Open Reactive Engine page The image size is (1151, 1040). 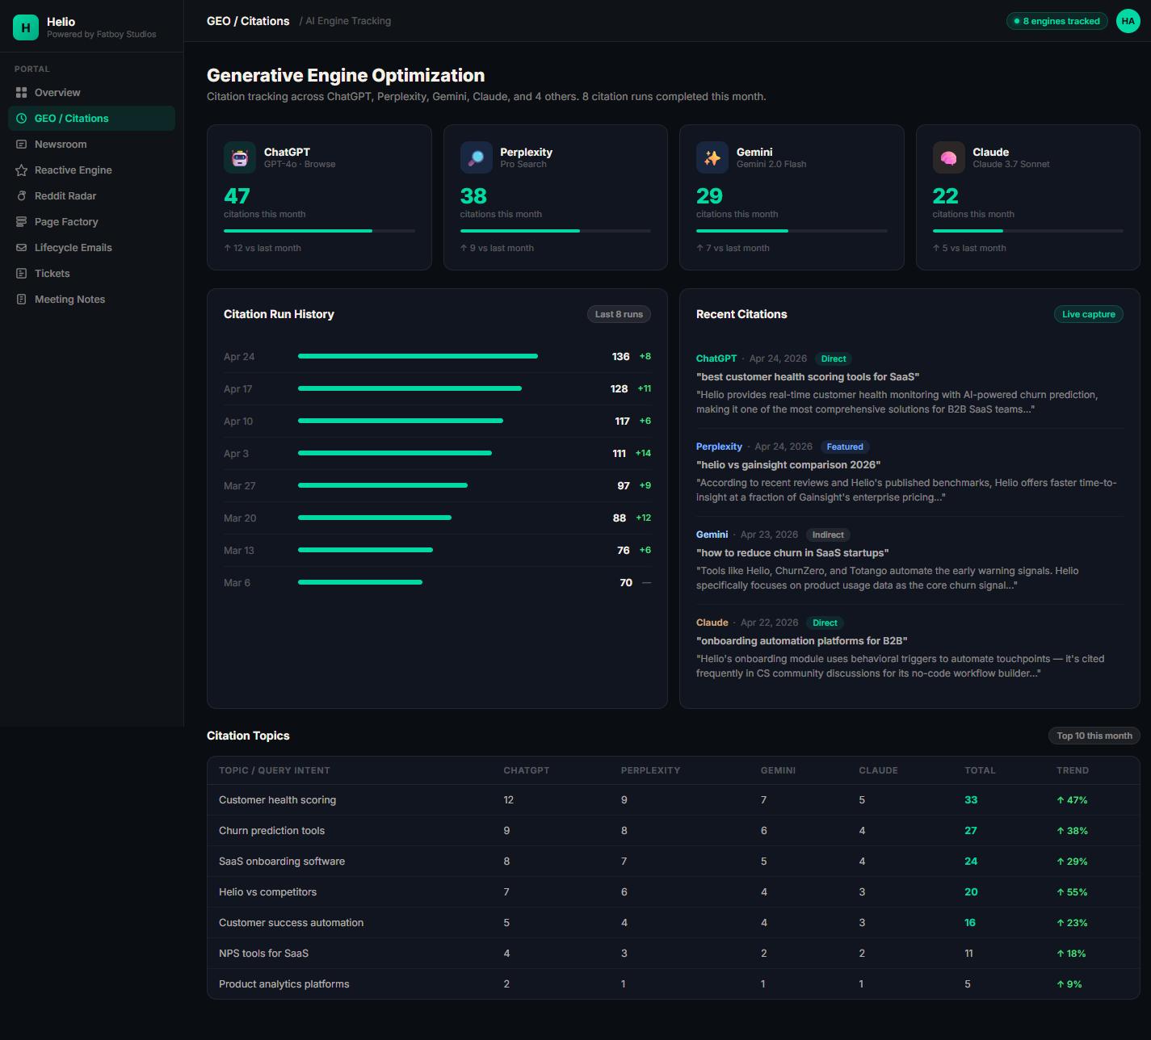pyautogui.click(x=91, y=170)
